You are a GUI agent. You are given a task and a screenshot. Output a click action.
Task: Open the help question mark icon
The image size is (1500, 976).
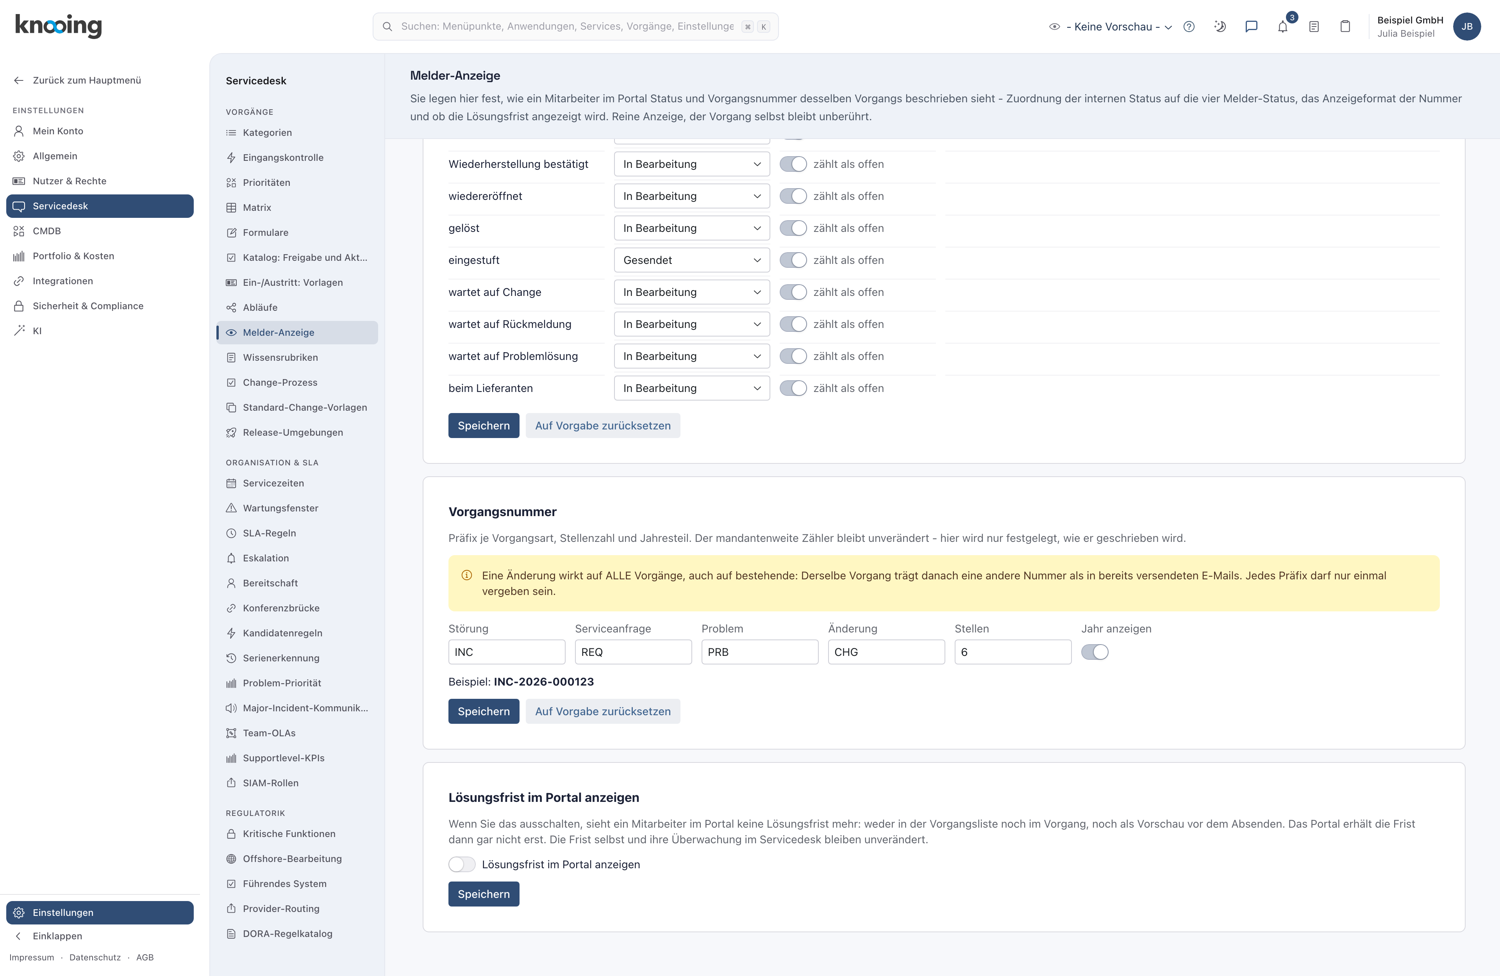[x=1189, y=27]
